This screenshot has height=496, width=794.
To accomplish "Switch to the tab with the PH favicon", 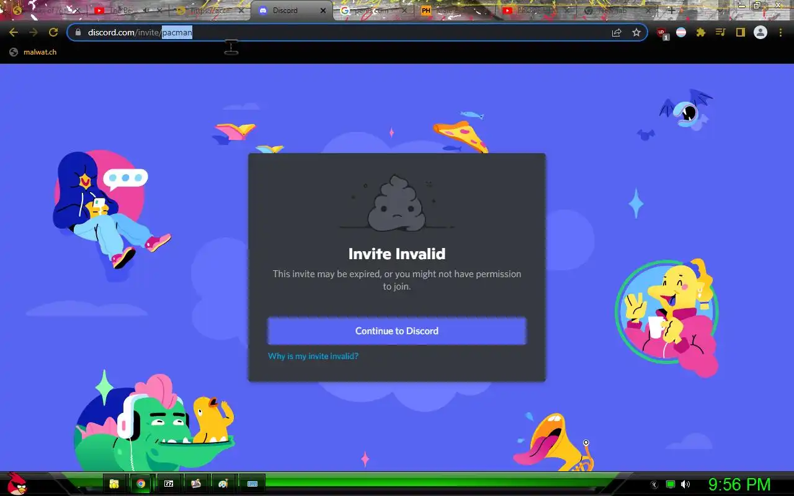I will 454,11.
